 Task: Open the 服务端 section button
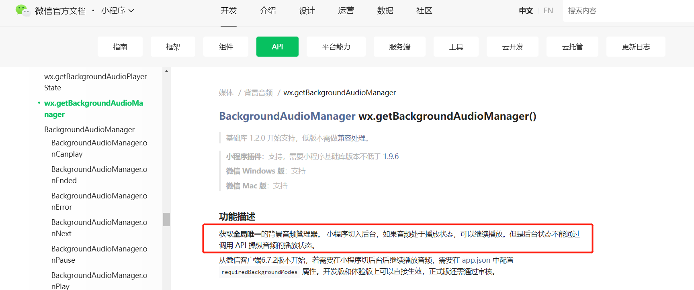399,47
